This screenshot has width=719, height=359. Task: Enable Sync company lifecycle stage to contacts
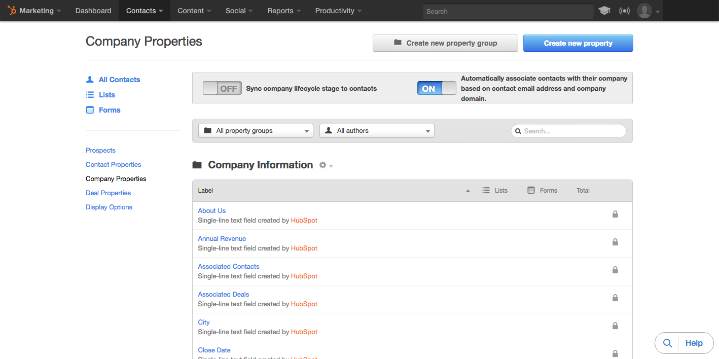tap(222, 88)
